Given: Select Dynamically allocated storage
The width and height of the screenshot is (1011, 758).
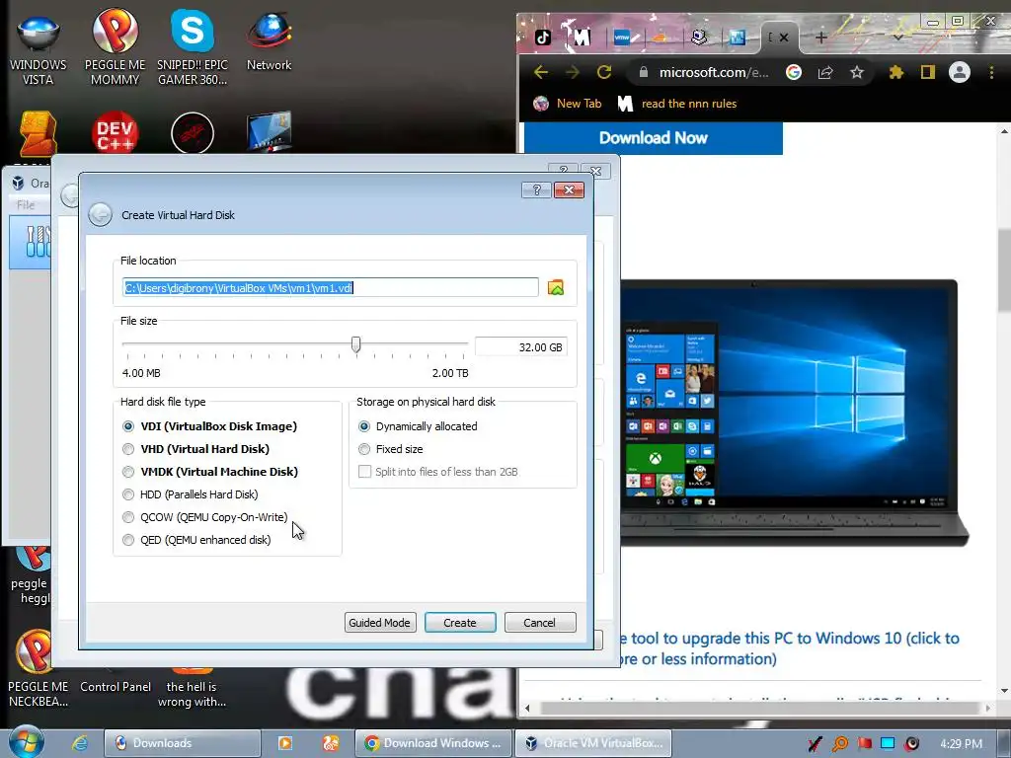Looking at the screenshot, I should 364,426.
